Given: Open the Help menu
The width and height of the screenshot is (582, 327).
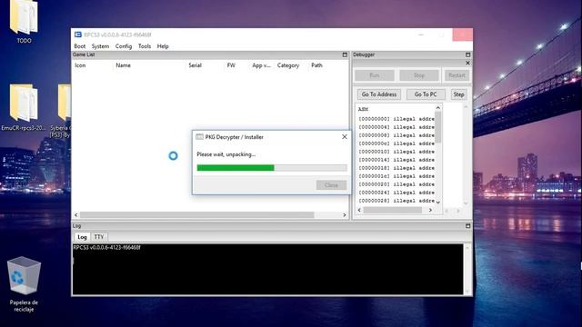Looking at the screenshot, I should click(x=163, y=46).
